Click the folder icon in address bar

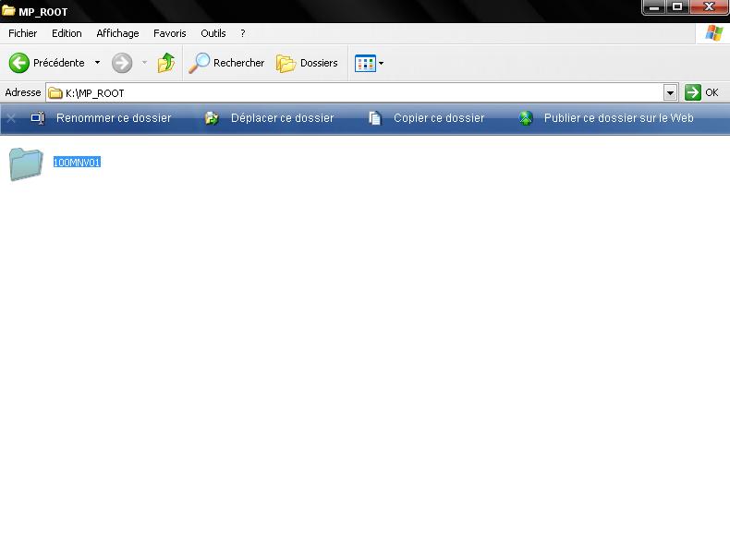pyautogui.click(x=55, y=93)
